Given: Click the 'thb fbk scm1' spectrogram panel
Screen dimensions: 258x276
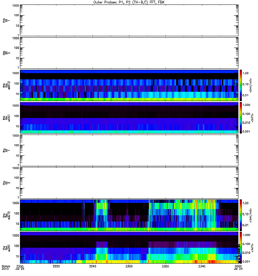Looking at the screenshot, I should tap(129, 118).
